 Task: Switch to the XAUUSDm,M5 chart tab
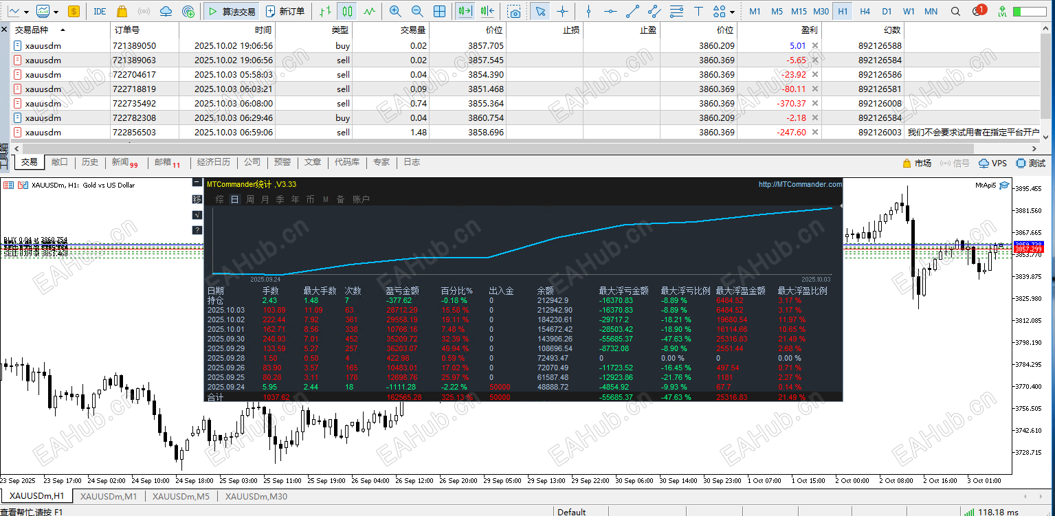[181, 496]
